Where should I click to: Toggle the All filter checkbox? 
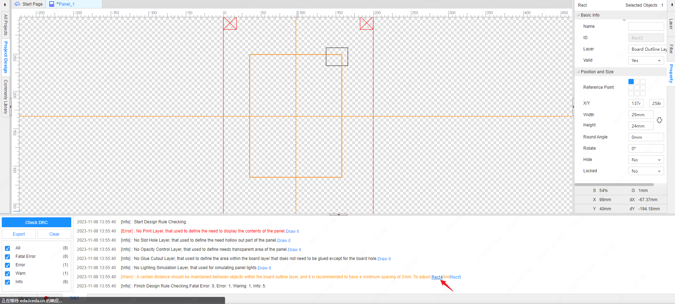coord(7,248)
